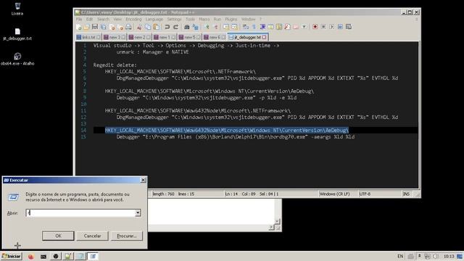
Task: Open the Language menu
Action: tap(154, 20)
